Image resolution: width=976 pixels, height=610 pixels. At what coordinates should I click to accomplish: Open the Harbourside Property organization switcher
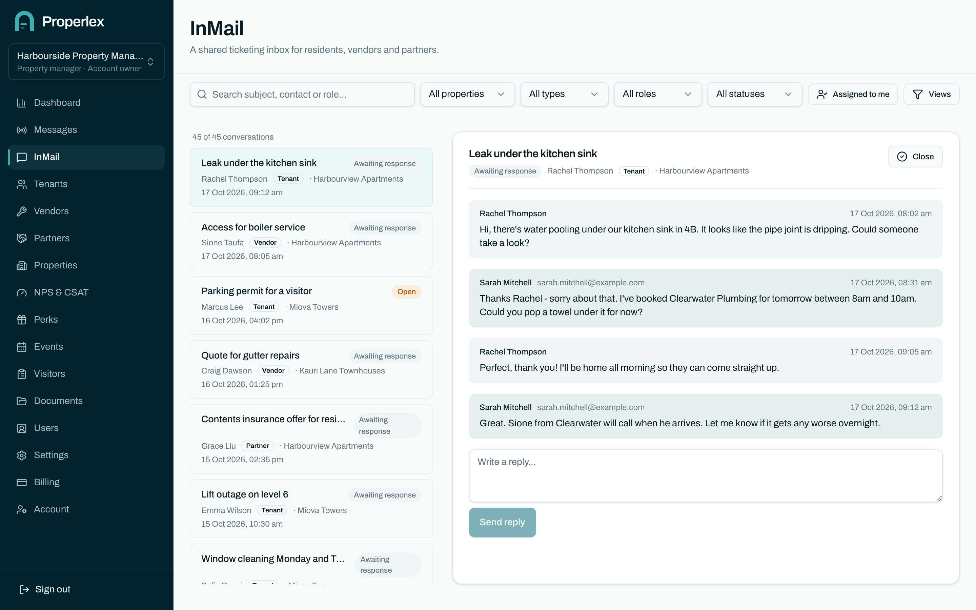pos(86,62)
